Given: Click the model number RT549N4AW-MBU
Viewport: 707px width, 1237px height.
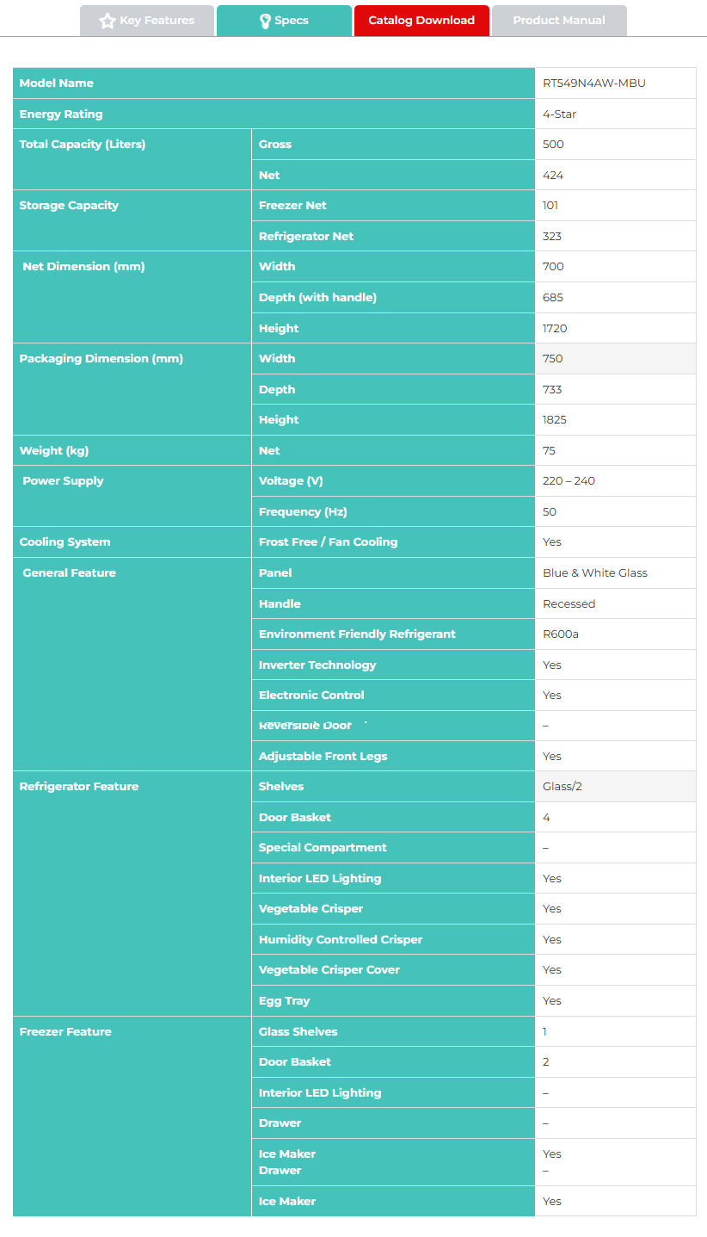Looking at the screenshot, I should [x=594, y=83].
